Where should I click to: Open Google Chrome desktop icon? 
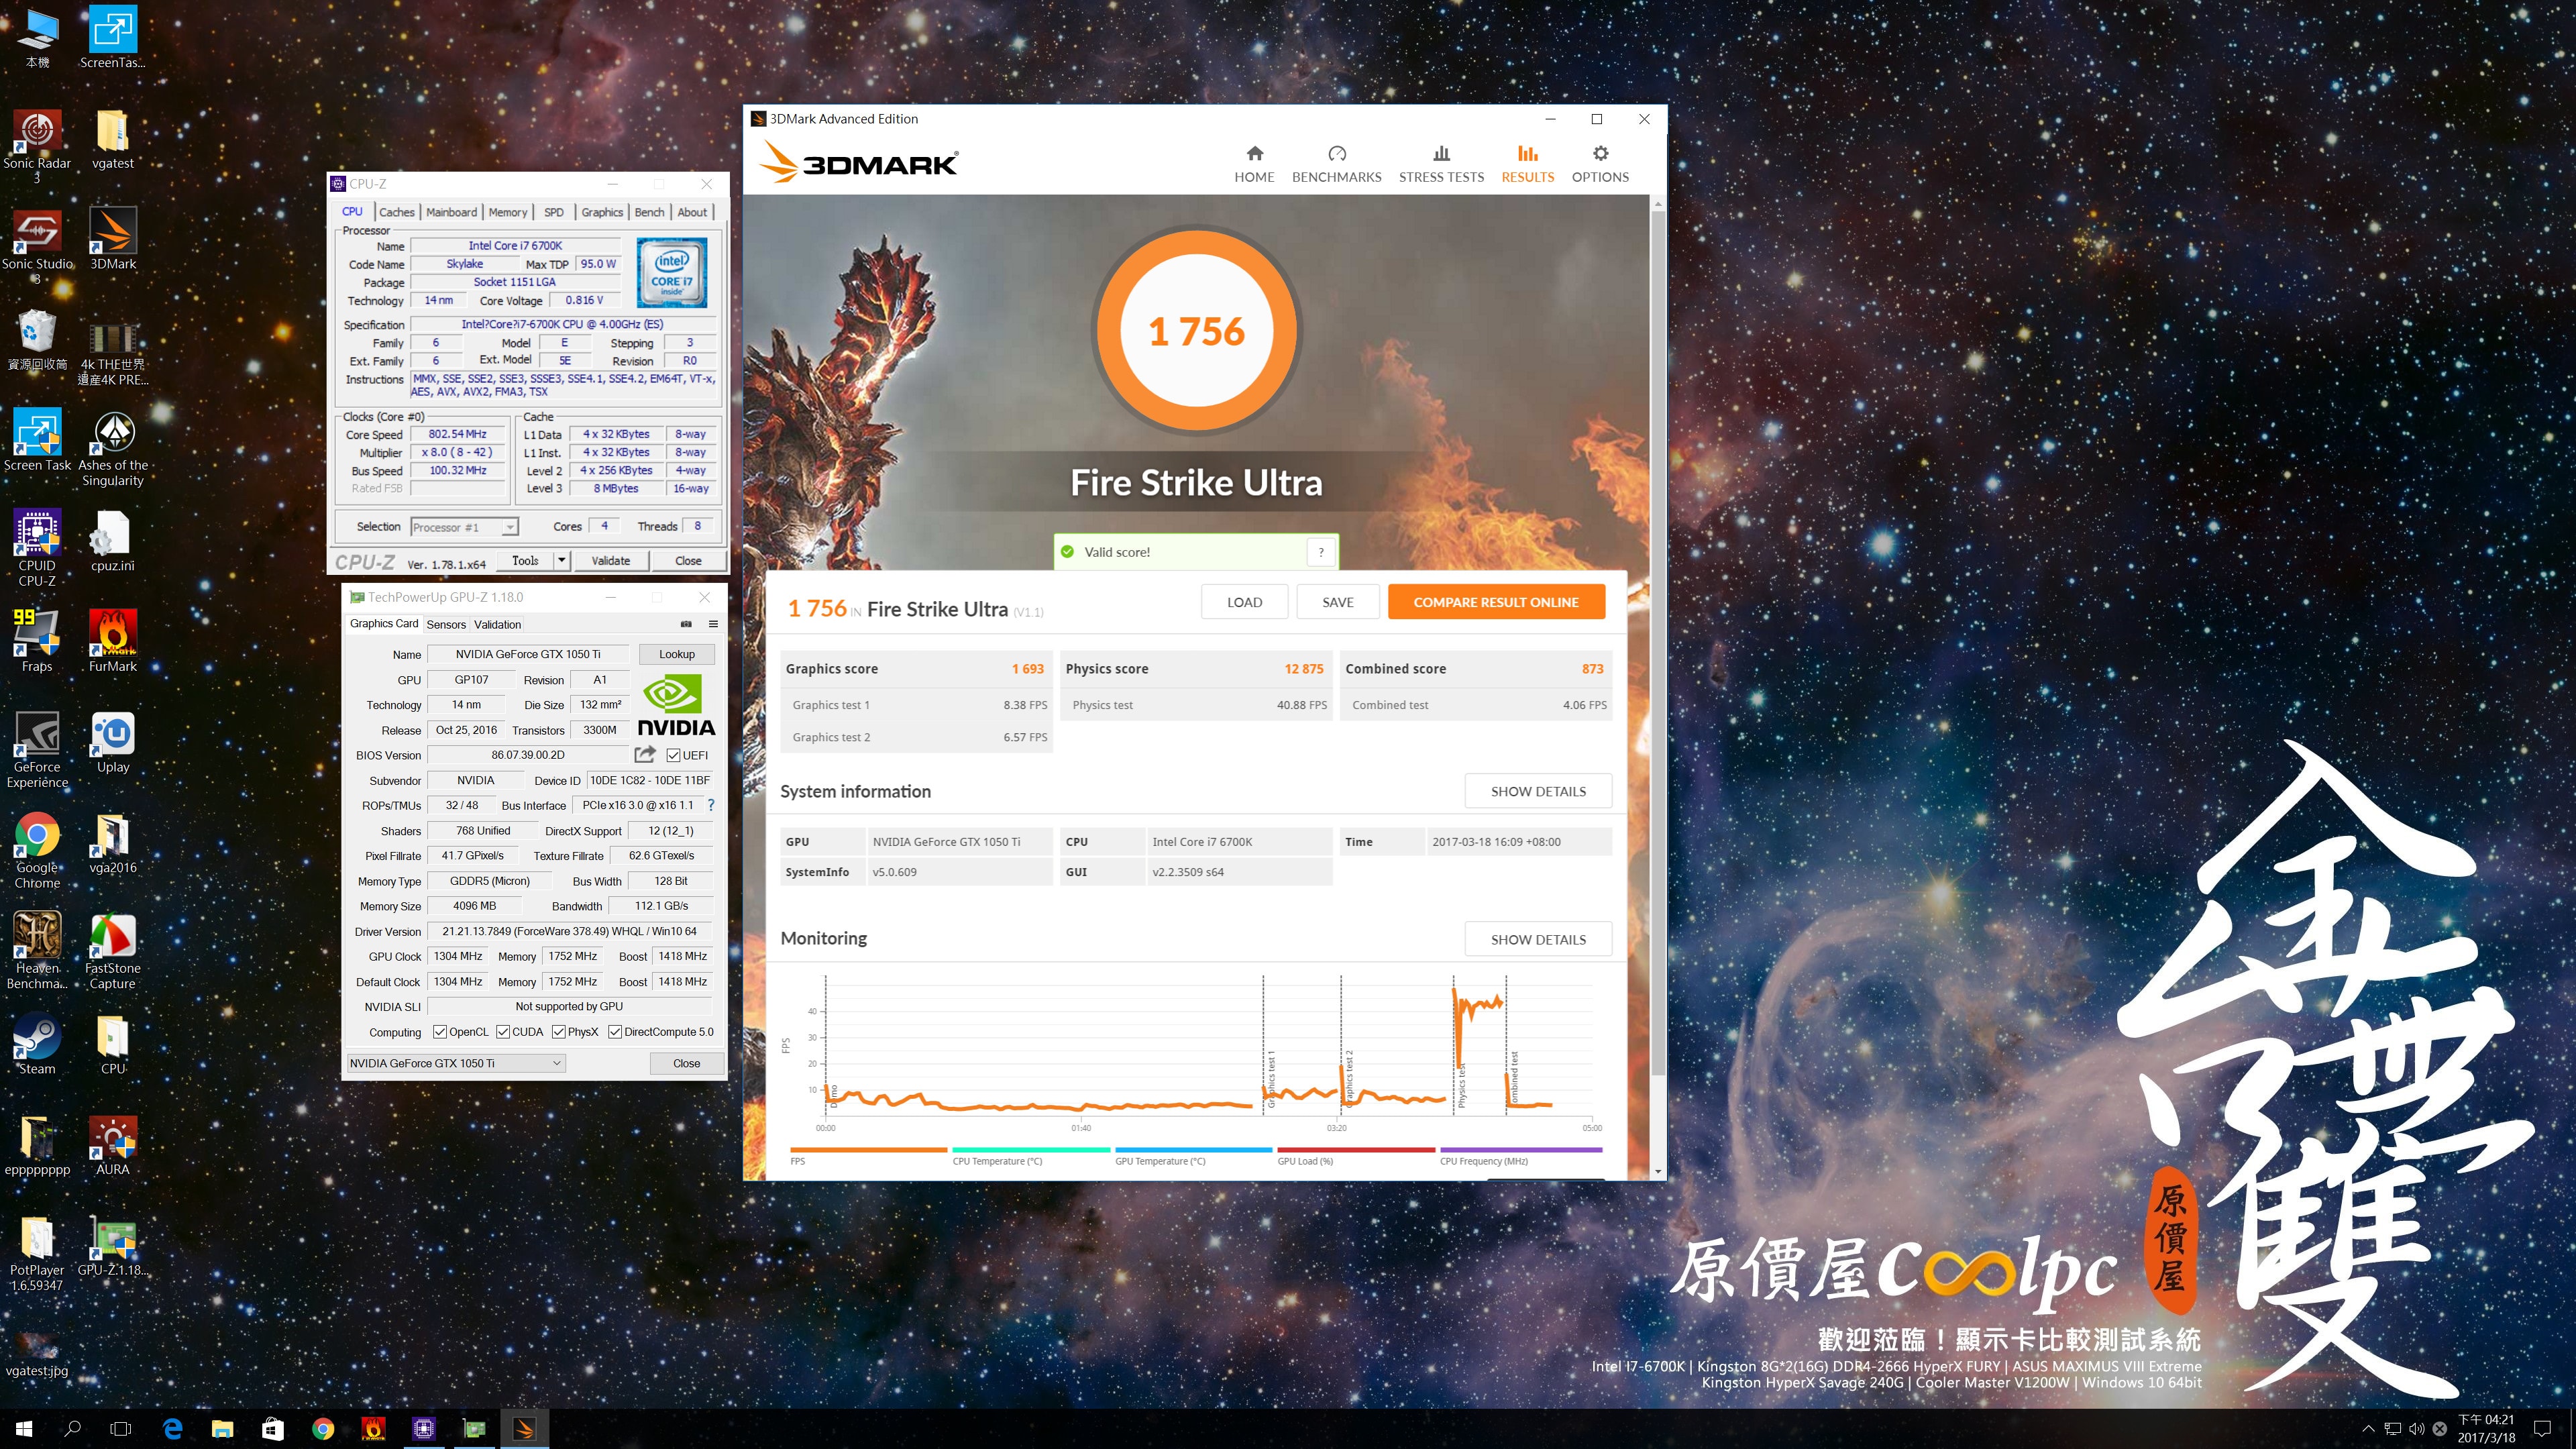click(x=37, y=850)
